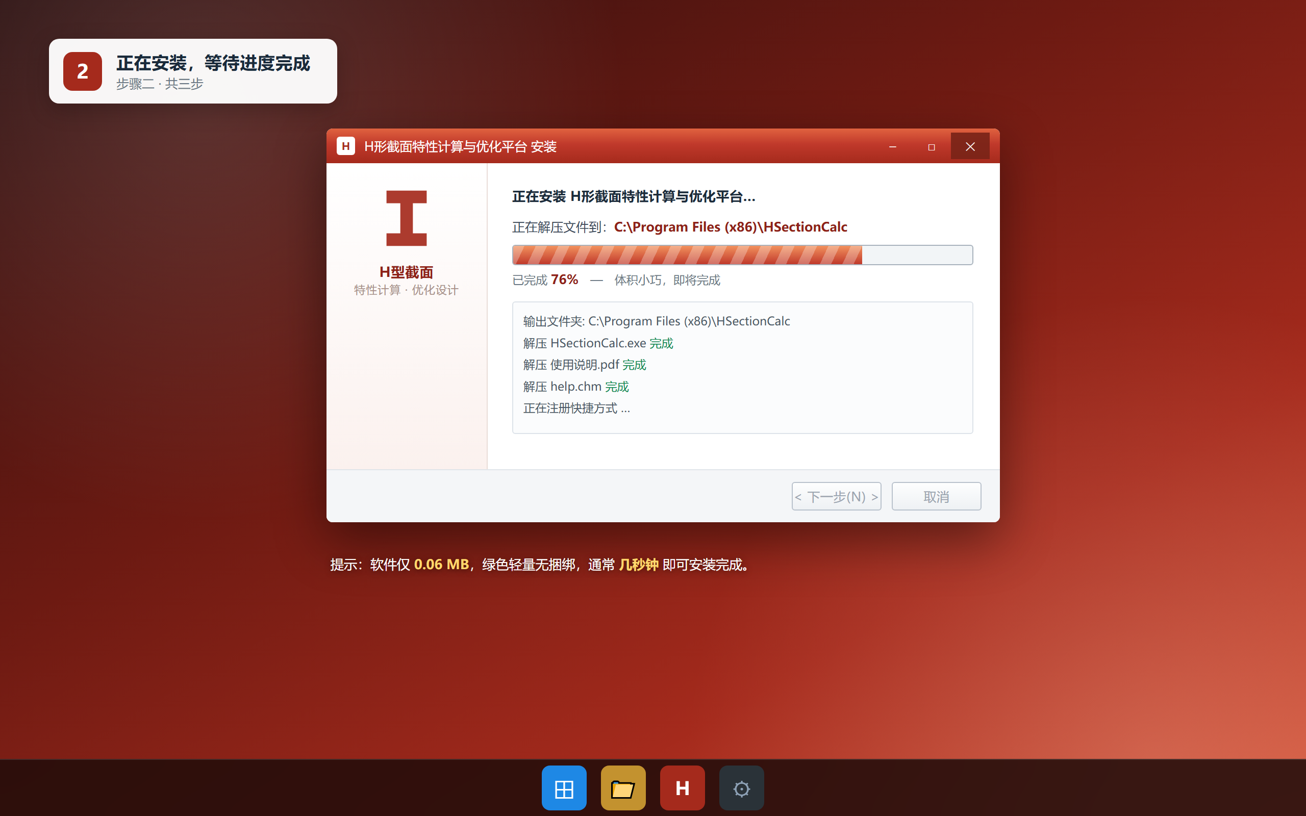
Task: Click the install log output box
Action: (x=743, y=368)
